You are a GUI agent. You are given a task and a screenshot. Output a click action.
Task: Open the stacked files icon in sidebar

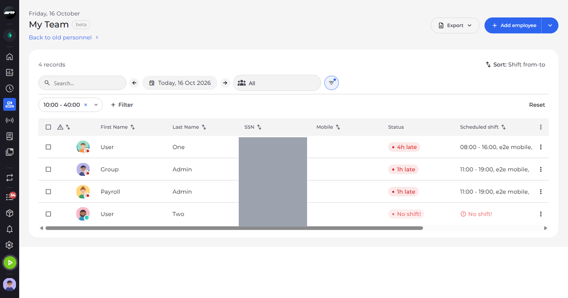pos(9,152)
